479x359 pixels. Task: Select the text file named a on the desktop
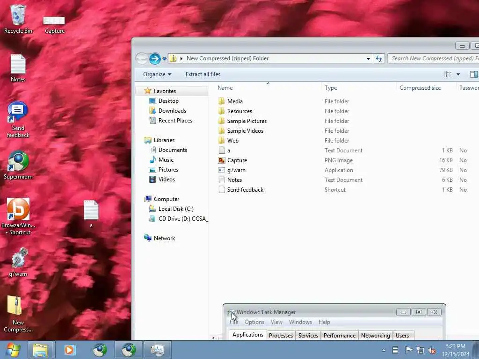tap(91, 214)
